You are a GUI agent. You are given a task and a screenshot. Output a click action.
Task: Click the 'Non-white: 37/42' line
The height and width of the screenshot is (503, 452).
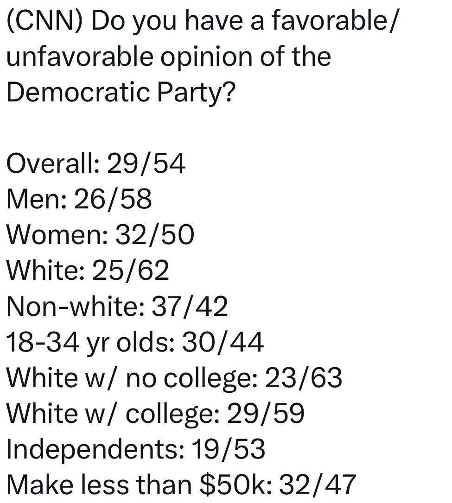117,306
